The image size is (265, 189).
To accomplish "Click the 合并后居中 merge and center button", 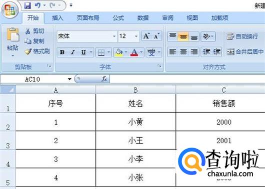I will [245, 52].
